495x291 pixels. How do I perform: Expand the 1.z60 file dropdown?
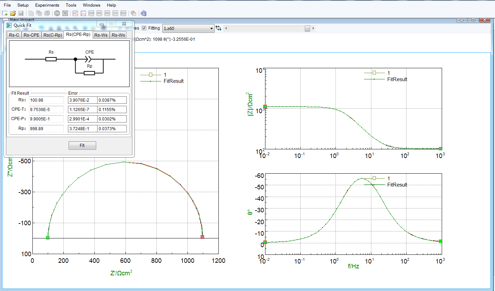[211, 29]
